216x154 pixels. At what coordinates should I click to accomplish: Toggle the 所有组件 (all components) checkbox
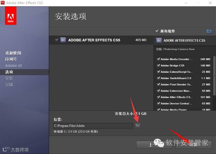coord(157,31)
